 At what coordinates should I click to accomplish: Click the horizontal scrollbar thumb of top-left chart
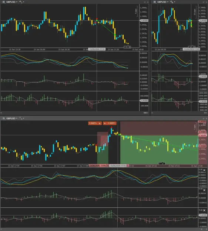(x=145, y=113)
